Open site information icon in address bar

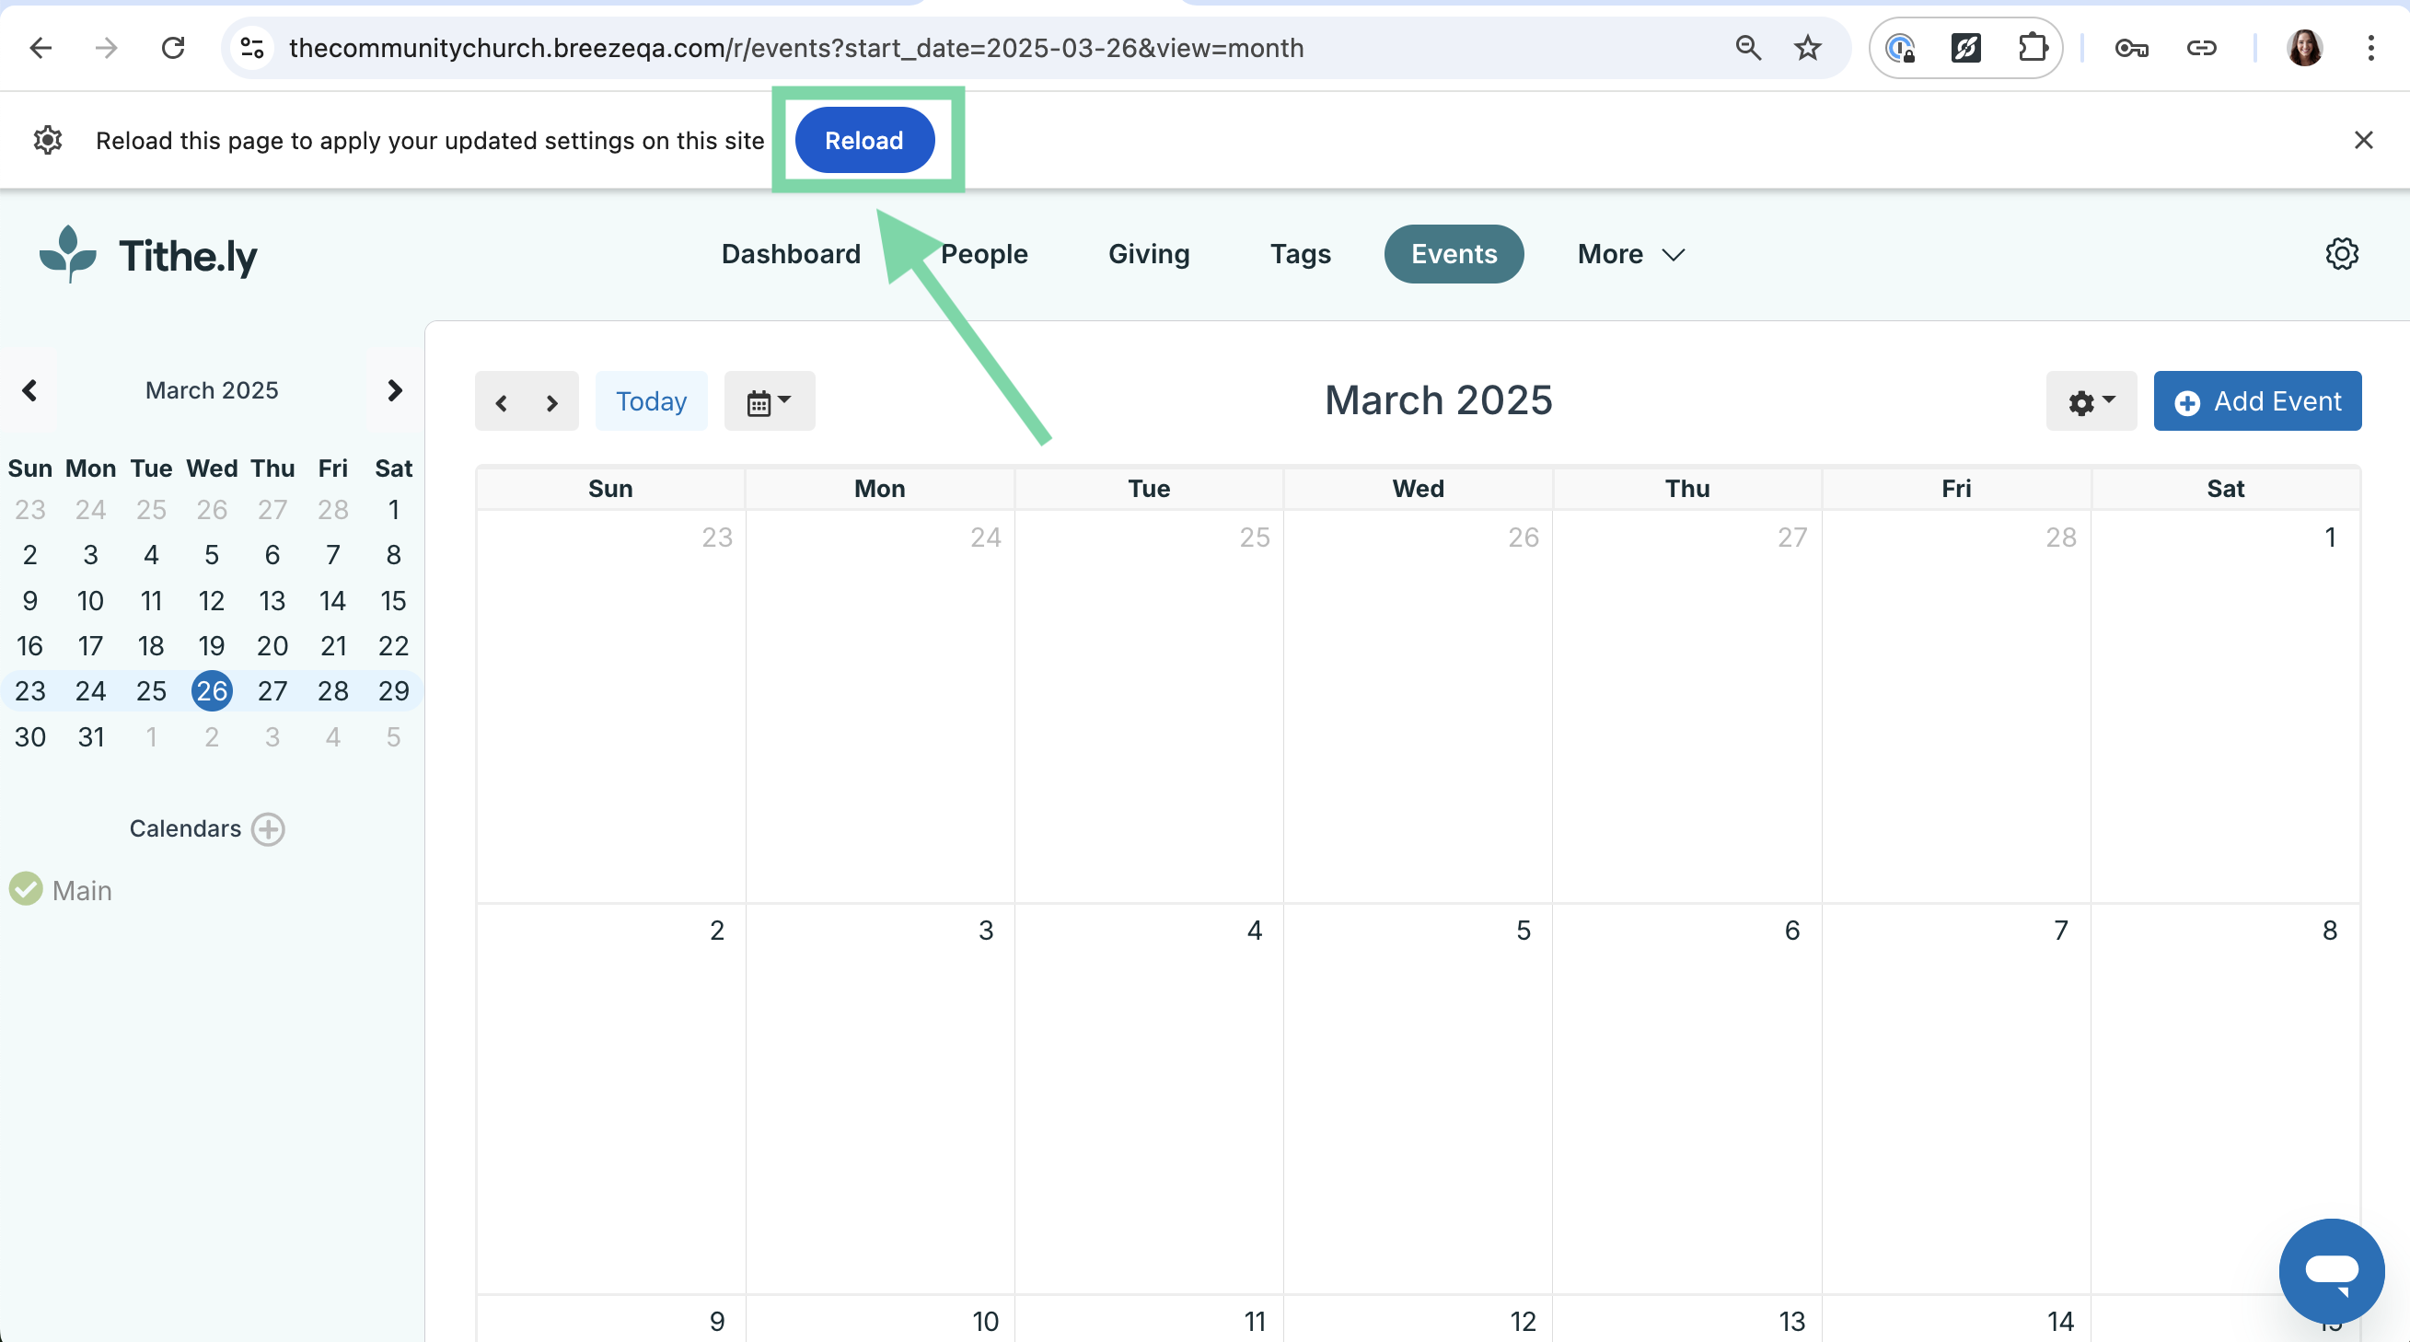(252, 48)
